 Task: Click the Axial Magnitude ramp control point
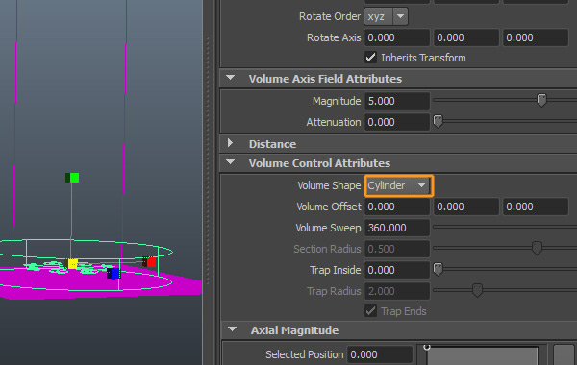[x=426, y=347]
